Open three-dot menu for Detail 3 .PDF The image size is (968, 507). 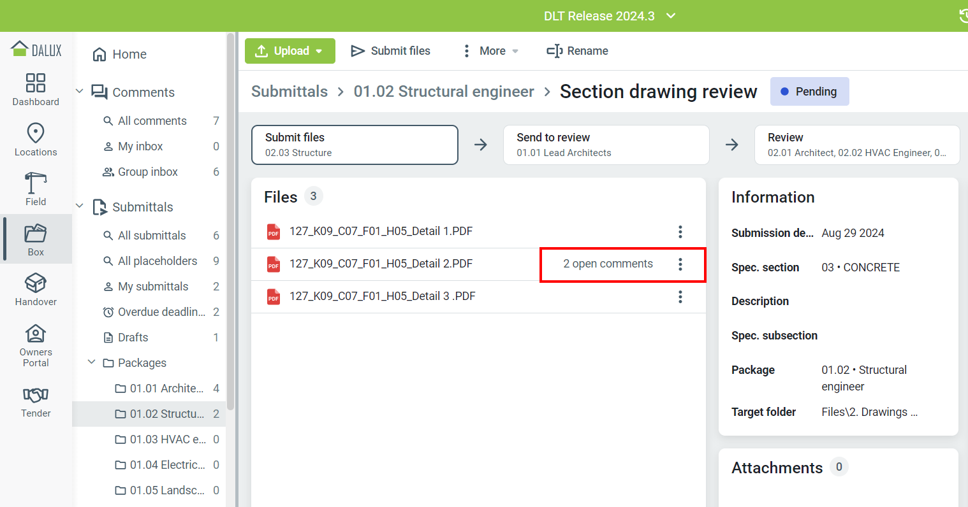pos(680,297)
